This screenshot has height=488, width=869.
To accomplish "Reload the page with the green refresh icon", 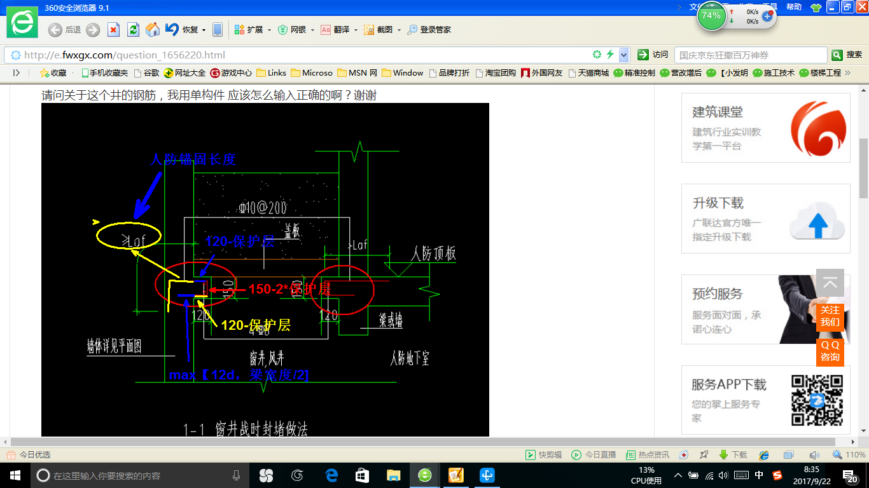I will coord(133,30).
